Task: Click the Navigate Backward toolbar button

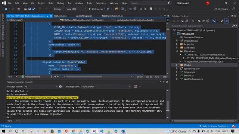Action: [x=6, y=9]
